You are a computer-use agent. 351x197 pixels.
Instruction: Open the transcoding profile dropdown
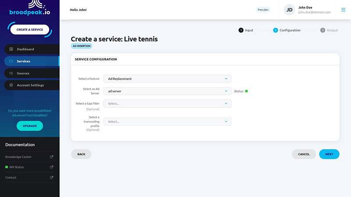[167, 122]
